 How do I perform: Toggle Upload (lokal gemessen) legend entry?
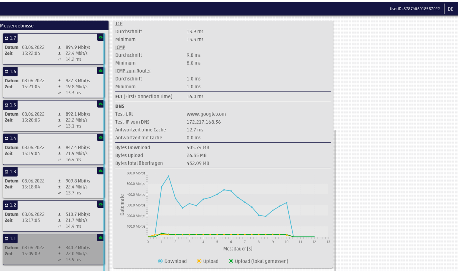coord(258,261)
